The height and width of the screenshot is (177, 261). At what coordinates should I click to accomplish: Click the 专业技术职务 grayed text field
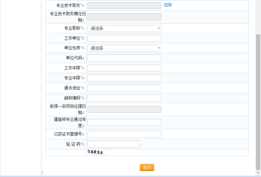(x=124, y=5)
